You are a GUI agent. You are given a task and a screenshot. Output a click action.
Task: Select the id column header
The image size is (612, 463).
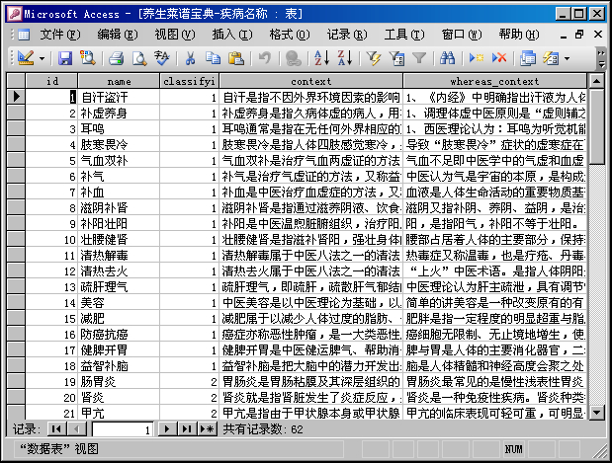pyautogui.click(x=51, y=81)
